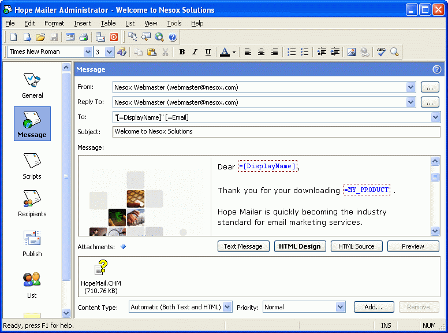Switch to HTML Design view
This screenshot has width=448, height=333.
[x=300, y=246]
